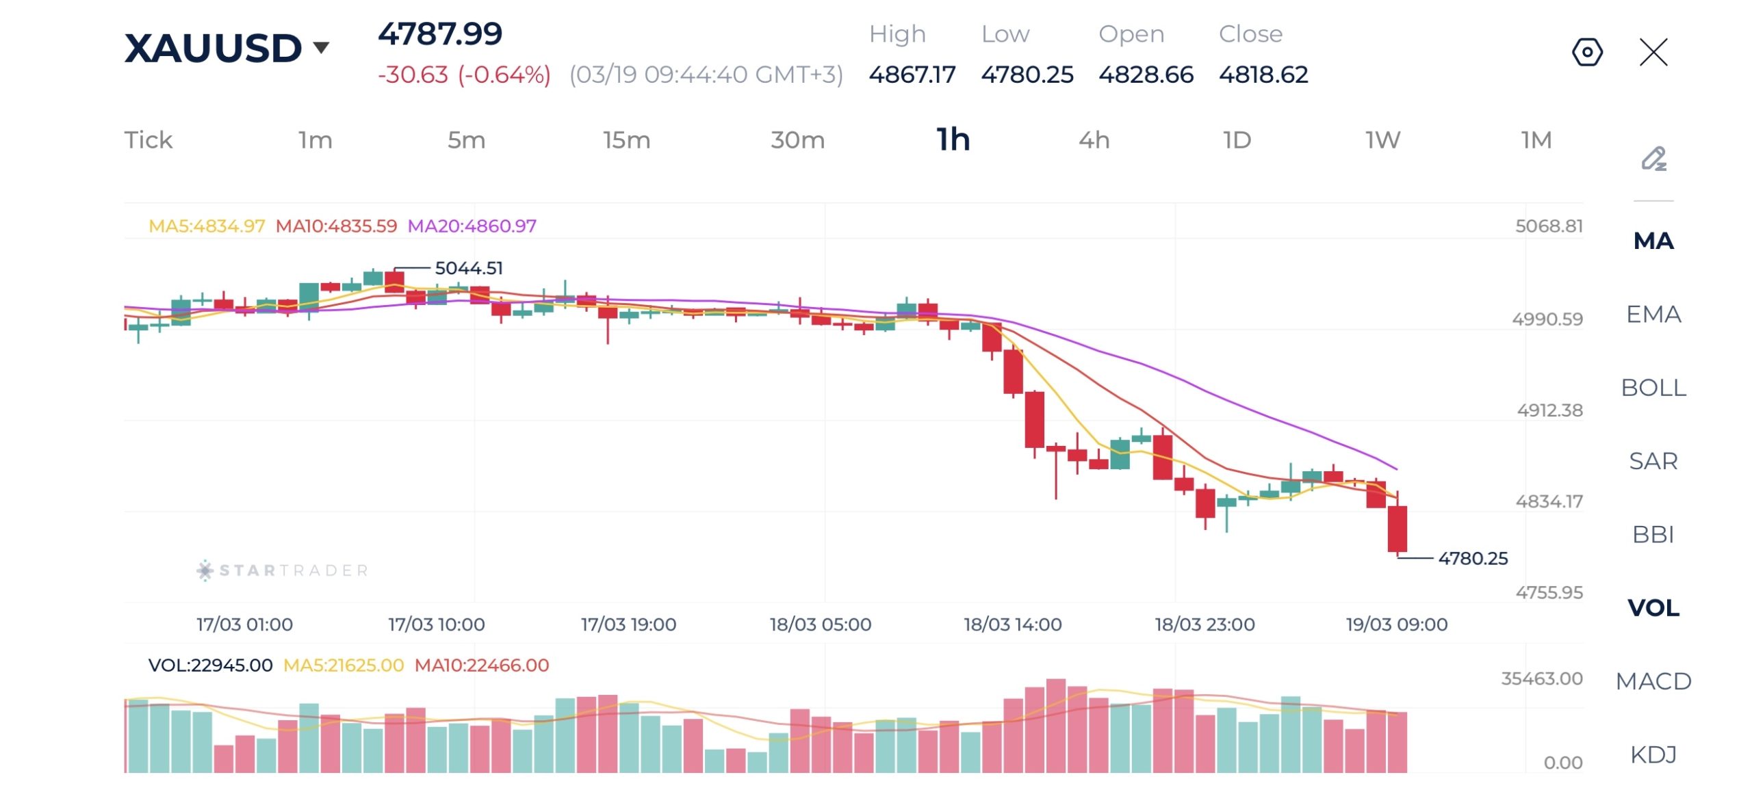The height and width of the screenshot is (805, 1752).
Task: Show the MACD sub-indicator
Action: 1653,681
